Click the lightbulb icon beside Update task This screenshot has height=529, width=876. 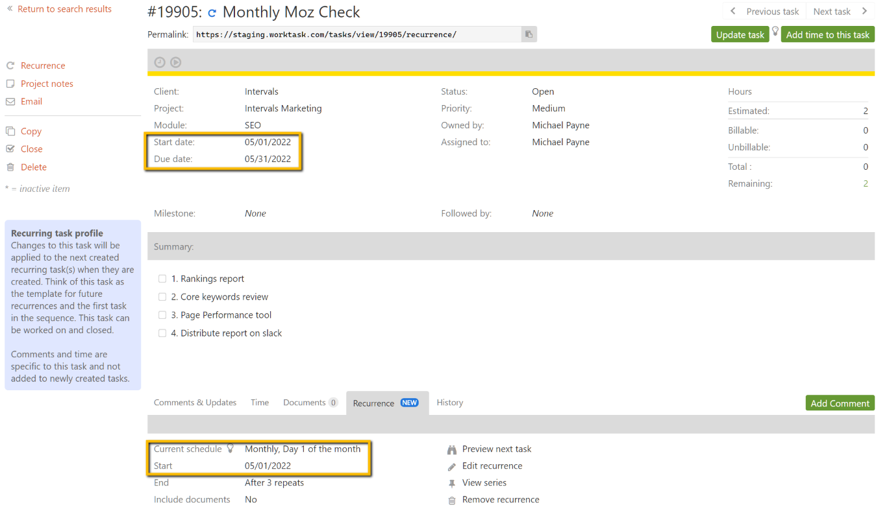pyautogui.click(x=775, y=31)
